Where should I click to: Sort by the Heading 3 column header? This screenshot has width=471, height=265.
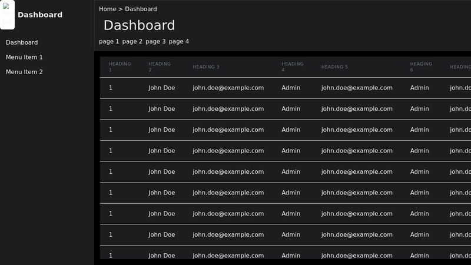(206, 67)
